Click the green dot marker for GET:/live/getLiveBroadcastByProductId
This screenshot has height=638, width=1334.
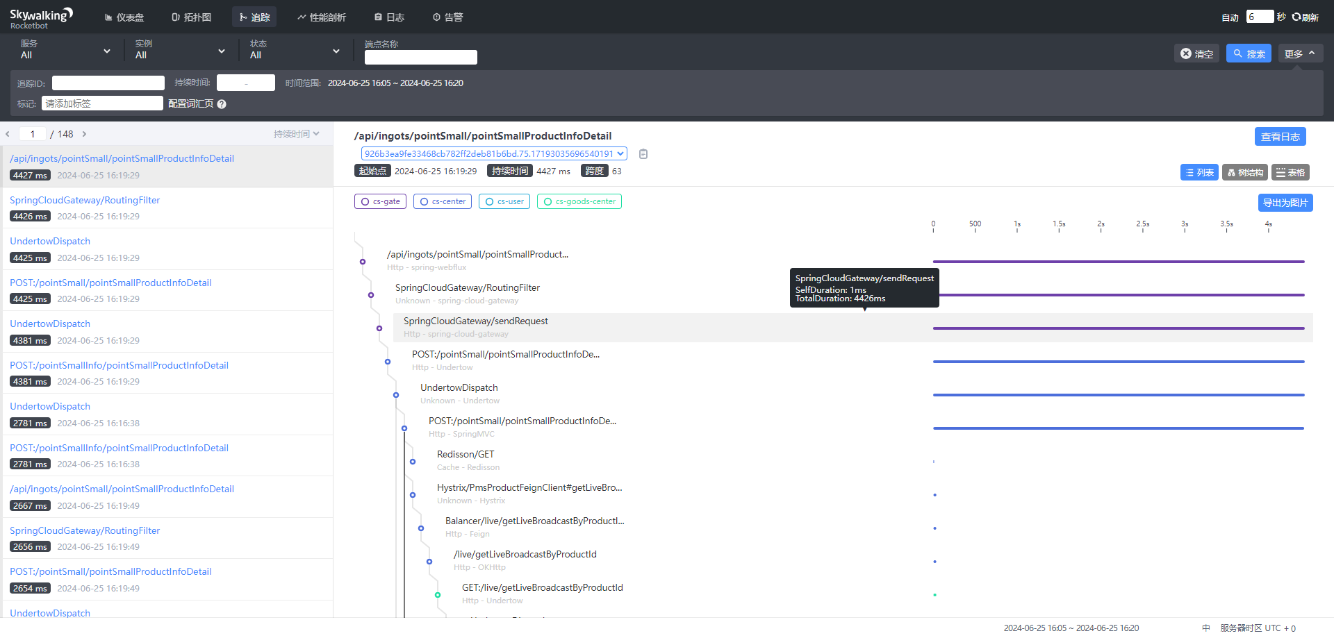(x=934, y=595)
